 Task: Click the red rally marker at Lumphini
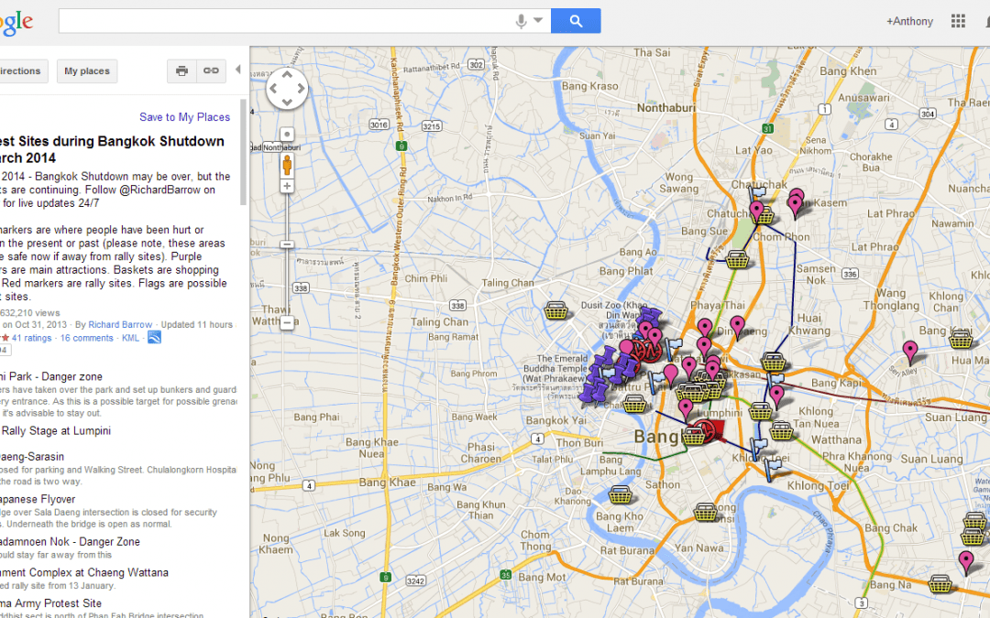pos(705,430)
